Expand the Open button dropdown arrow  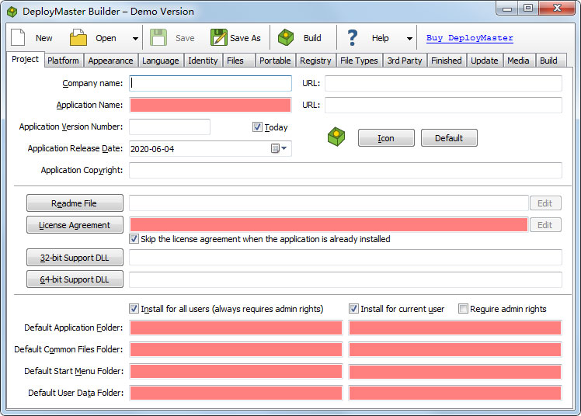(135, 39)
